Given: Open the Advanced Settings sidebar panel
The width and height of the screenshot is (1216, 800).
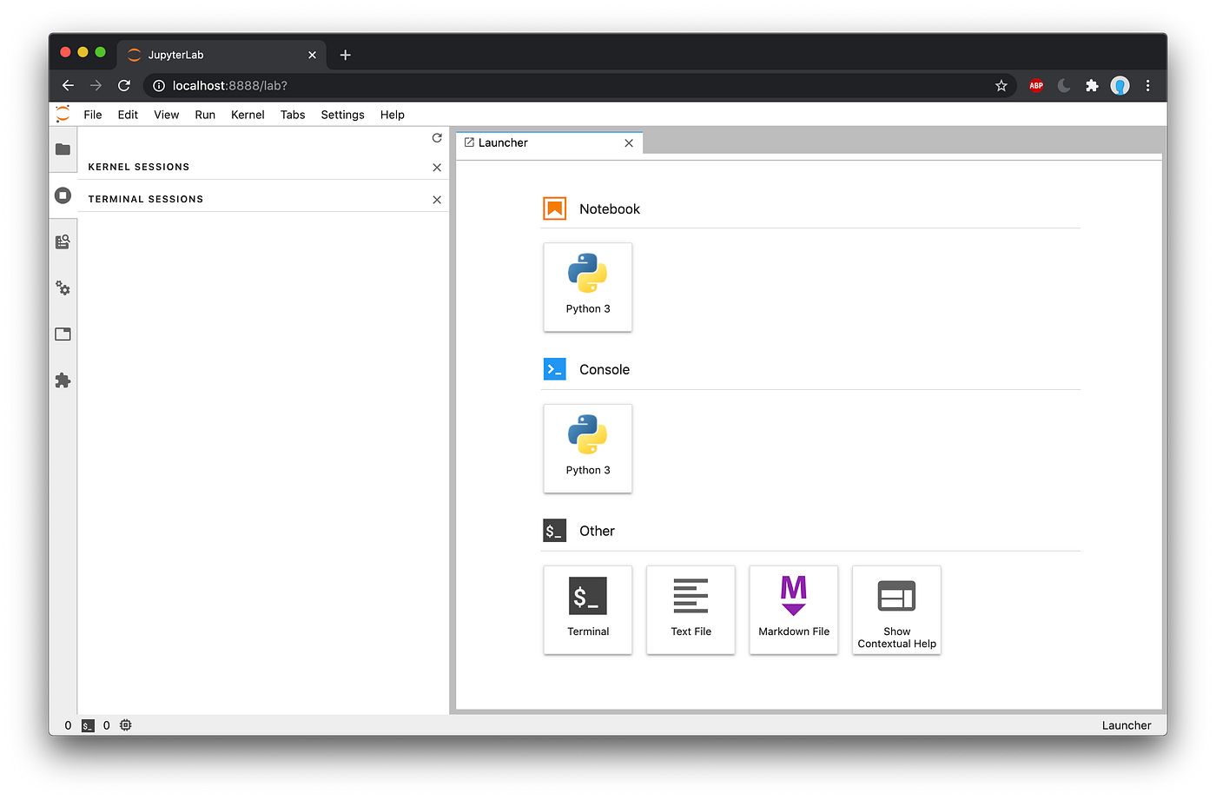Looking at the screenshot, I should point(63,288).
